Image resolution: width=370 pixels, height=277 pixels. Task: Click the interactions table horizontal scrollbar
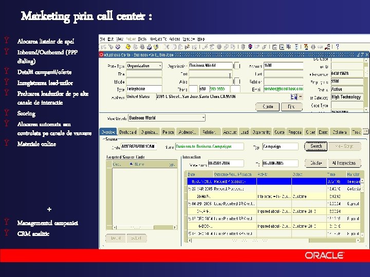point(274,241)
